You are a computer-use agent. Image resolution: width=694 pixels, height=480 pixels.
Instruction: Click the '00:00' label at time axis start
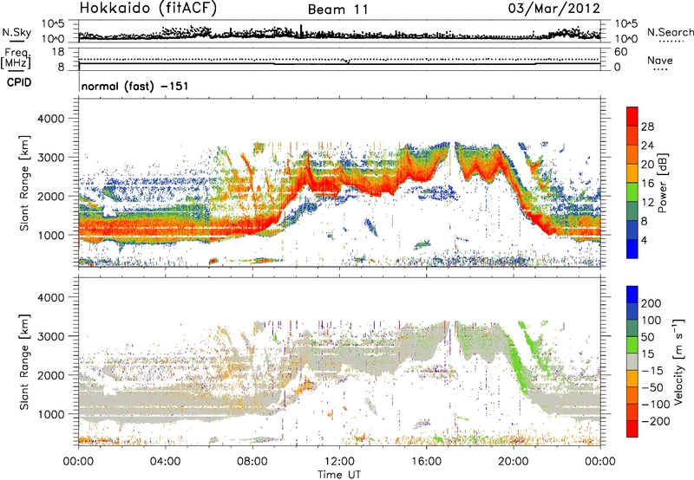pos(78,462)
